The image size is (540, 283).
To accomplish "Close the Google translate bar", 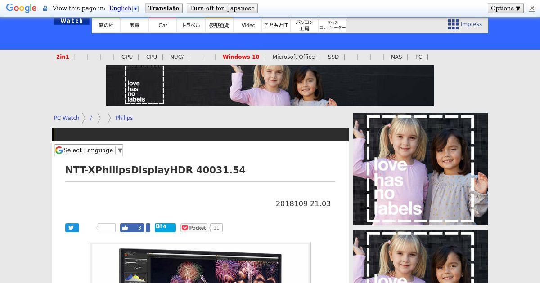I will click(531, 8).
